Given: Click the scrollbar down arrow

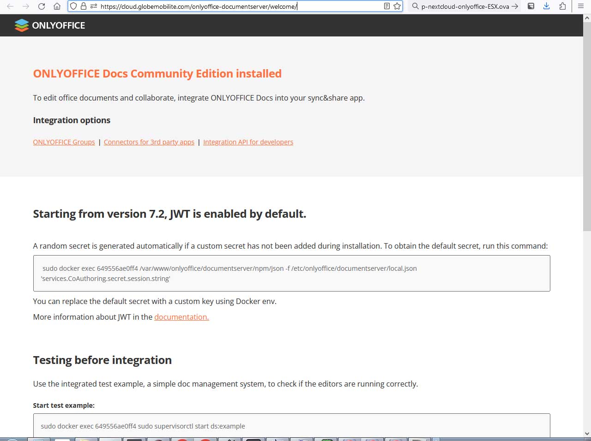Looking at the screenshot, I should (587, 434).
